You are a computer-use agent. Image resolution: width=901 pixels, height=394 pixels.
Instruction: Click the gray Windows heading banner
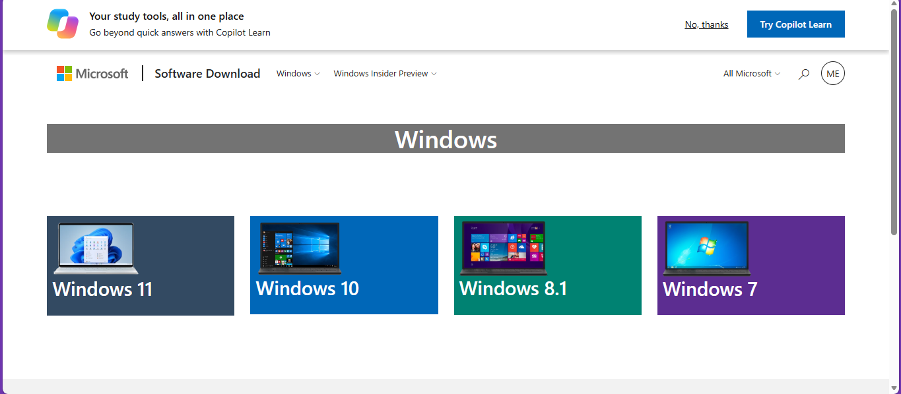[x=446, y=138]
